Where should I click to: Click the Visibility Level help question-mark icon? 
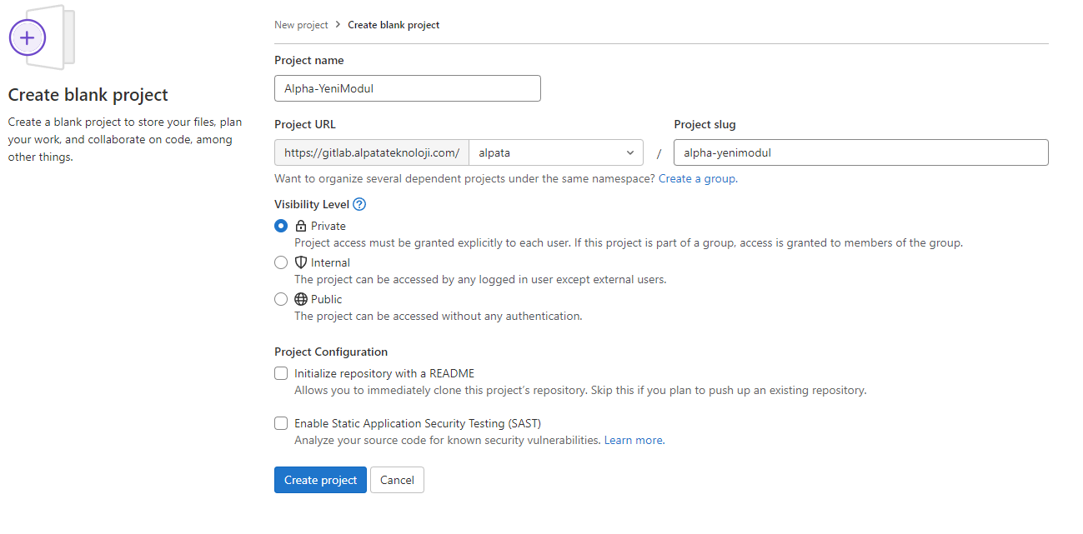(x=359, y=204)
